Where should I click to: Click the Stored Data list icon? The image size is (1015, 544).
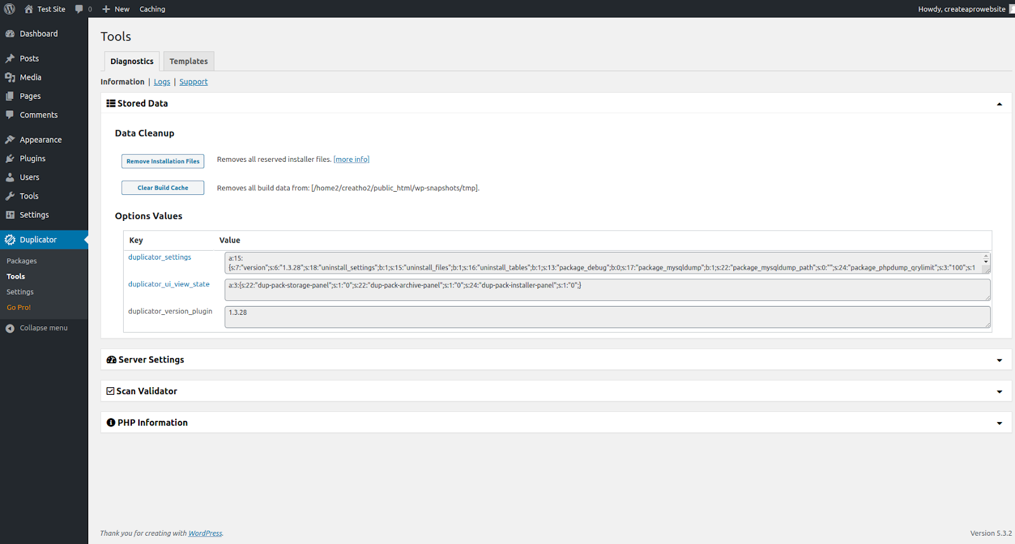(111, 103)
